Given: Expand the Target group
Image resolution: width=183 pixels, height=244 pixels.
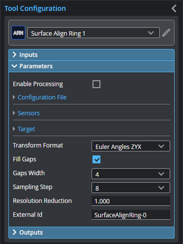Looking at the screenshot, I should coord(26,129).
